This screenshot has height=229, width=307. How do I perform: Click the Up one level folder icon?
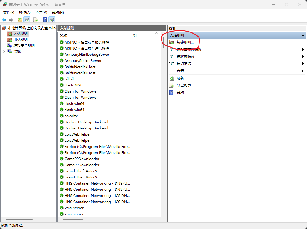tap(20, 20)
